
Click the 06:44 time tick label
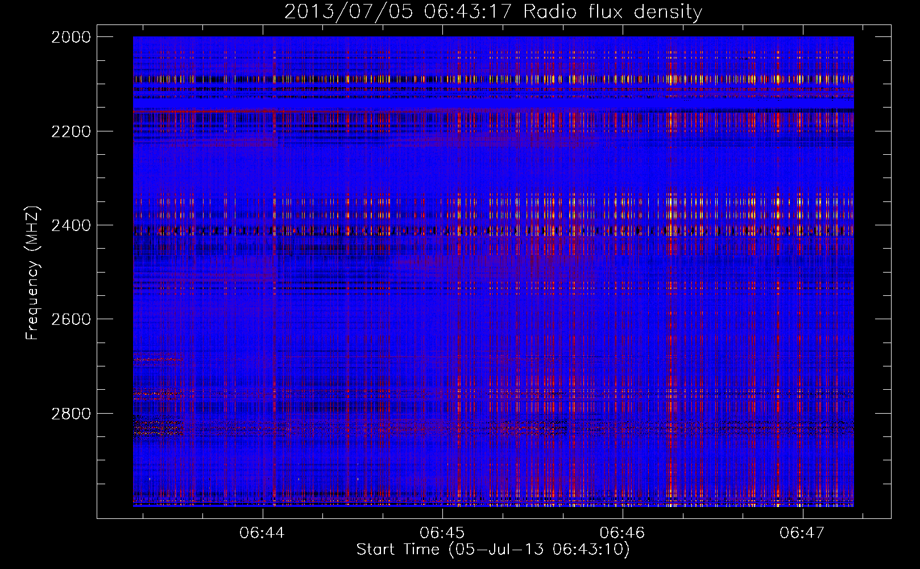click(262, 533)
